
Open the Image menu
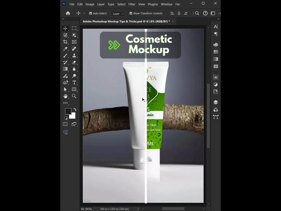(90, 4)
